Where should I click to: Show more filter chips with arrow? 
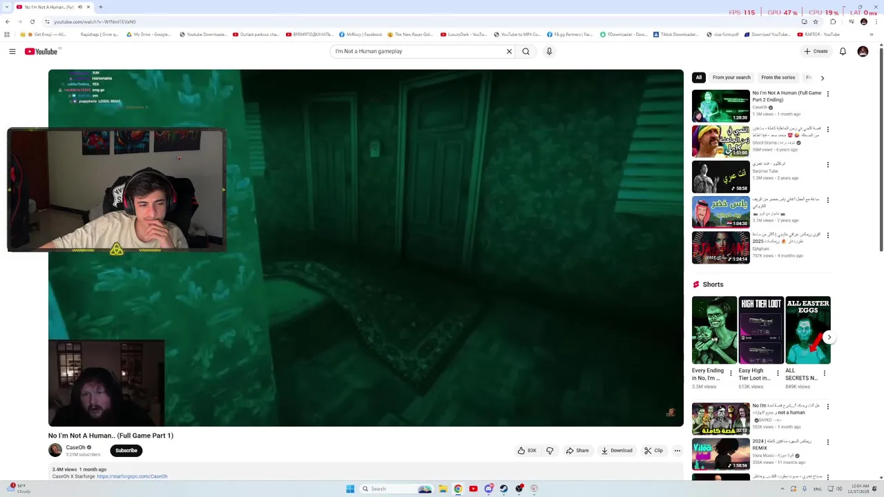pos(822,78)
